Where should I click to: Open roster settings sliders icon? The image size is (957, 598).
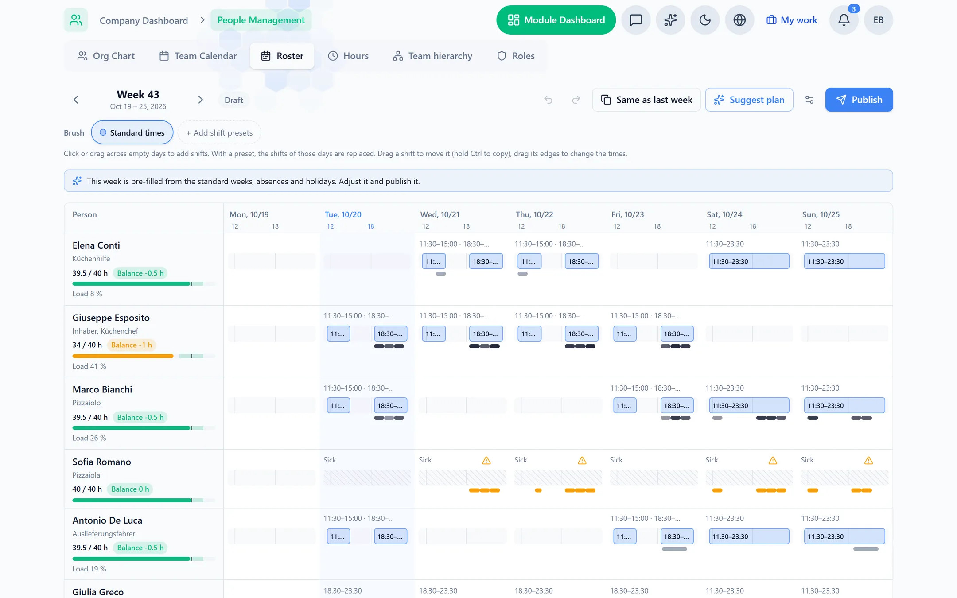(809, 100)
